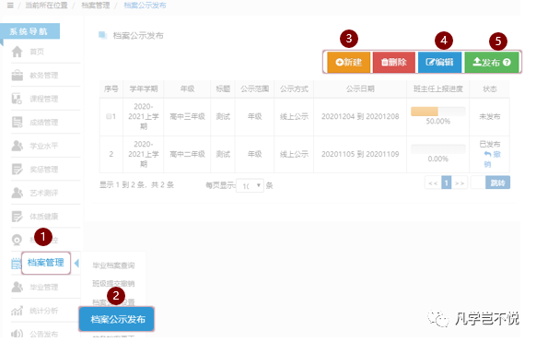
Task: Click the blue 编辑 button
Action: 439,63
